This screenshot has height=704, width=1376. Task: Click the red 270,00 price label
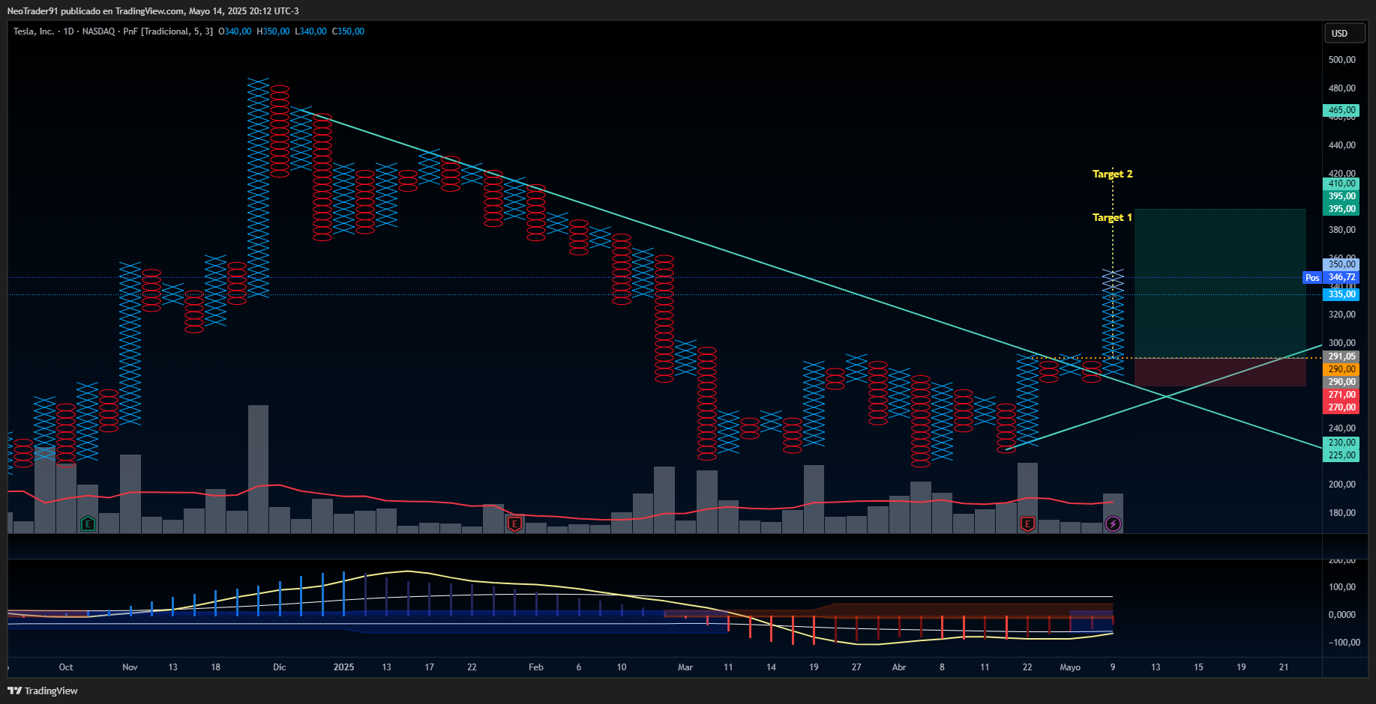pyautogui.click(x=1341, y=407)
